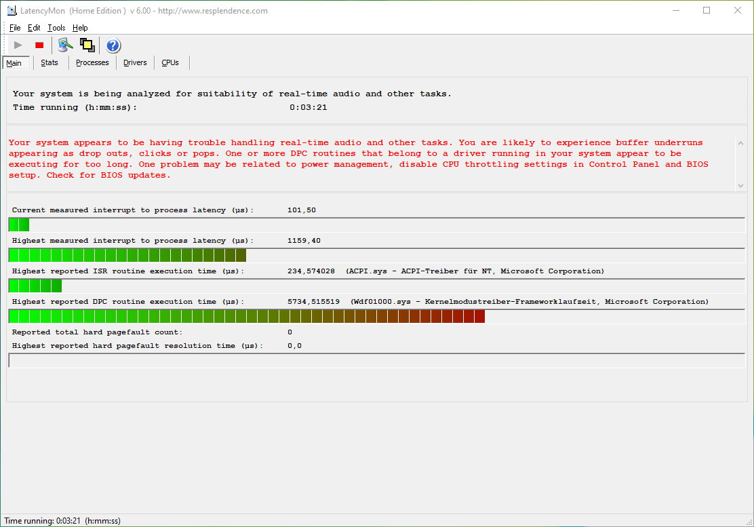Minimize the LatencyMon window
The image size is (754, 527).
click(676, 10)
